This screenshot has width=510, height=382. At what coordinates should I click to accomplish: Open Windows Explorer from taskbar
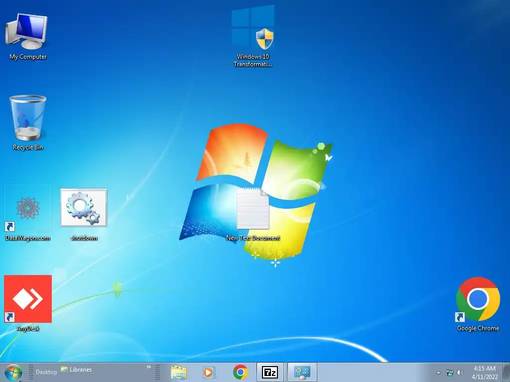(x=179, y=372)
